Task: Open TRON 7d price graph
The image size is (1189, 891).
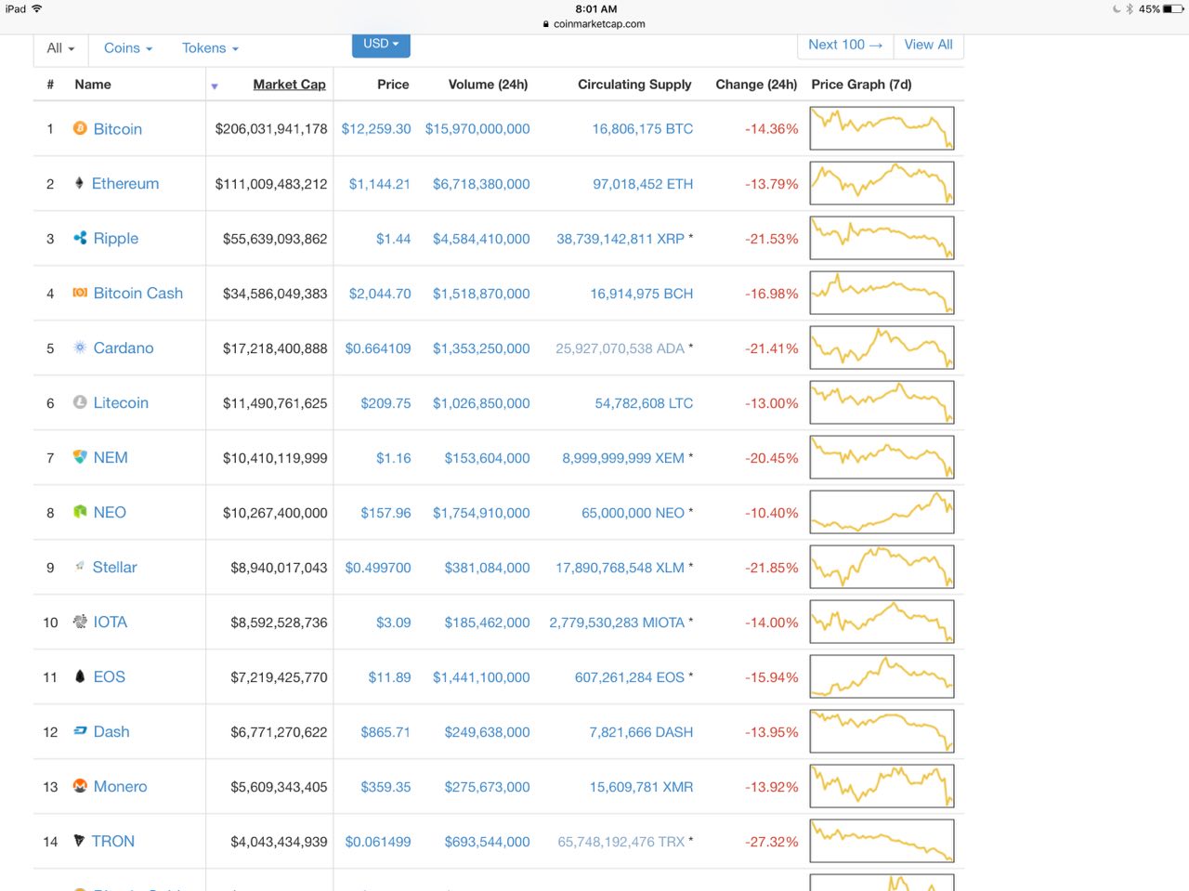Action: tap(882, 841)
